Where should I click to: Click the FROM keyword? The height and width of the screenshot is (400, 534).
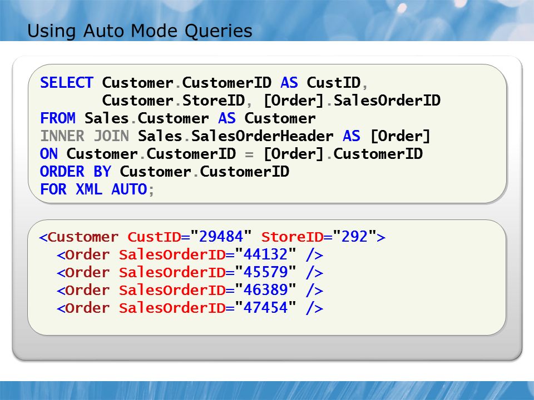58,118
